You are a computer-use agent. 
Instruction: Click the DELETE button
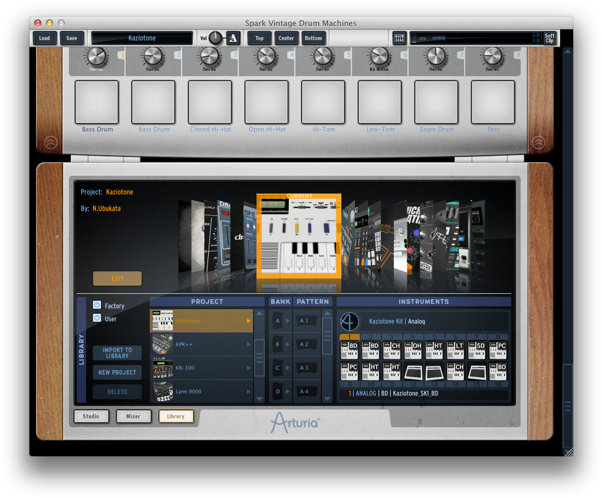117,392
